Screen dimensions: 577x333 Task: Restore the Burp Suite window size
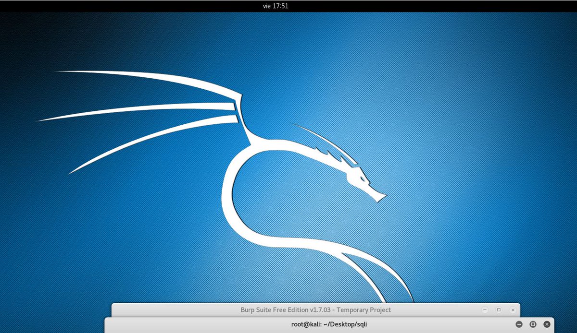(499, 310)
